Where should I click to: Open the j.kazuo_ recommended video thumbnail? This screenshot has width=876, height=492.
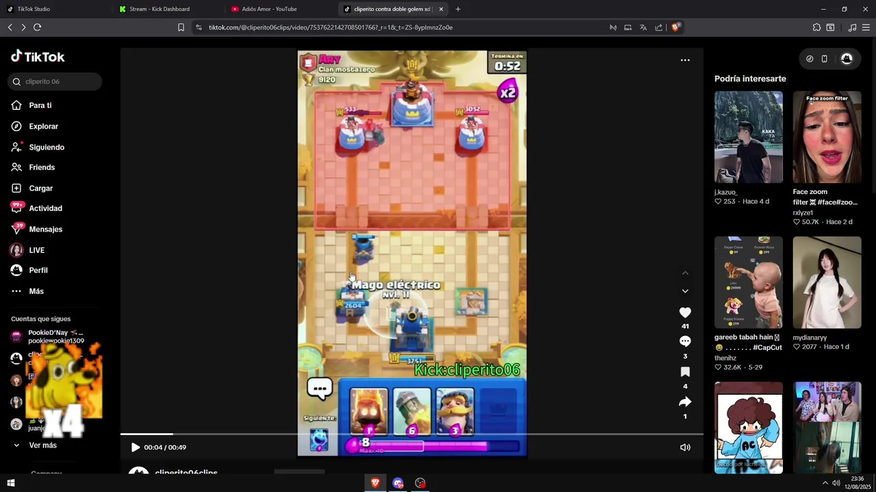pyautogui.click(x=749, y=137)
